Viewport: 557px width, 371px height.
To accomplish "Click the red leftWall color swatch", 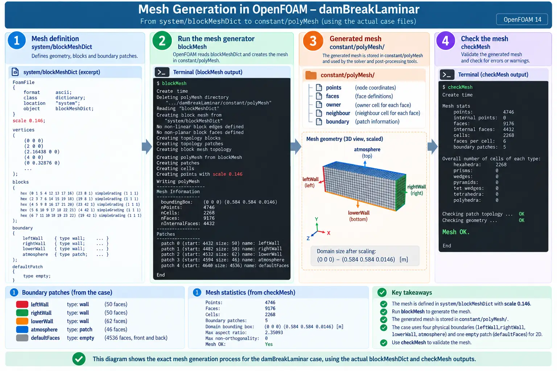I will 22,304.
